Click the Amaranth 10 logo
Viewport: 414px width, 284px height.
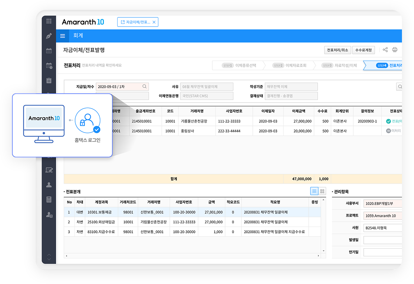[83, 22]
